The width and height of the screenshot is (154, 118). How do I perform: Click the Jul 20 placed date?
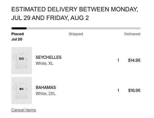(17, 39)
